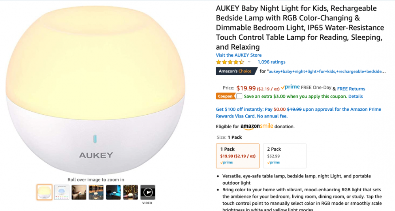Expand the rating breakdown arrow next to stars
395x211 pixels.
tap(249, 62)
